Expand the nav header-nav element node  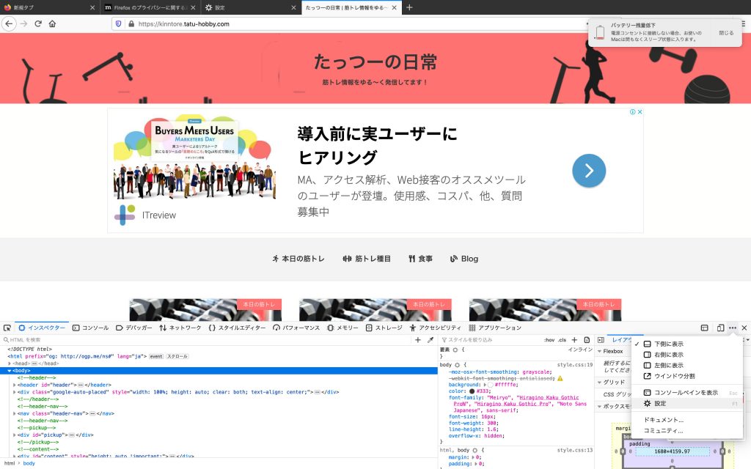15,413
